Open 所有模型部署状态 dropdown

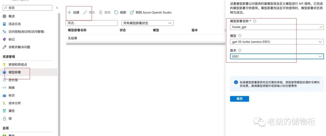tap(147, 23)
